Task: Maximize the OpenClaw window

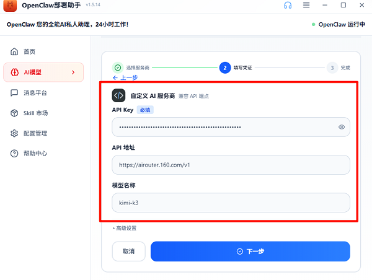Action: tap(343, 5)
